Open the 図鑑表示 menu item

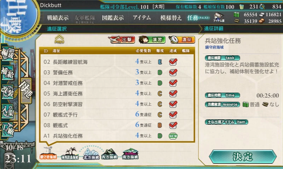coord(113,18)
